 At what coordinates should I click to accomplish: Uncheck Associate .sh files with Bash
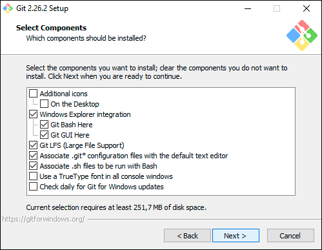tap(33, 166)
